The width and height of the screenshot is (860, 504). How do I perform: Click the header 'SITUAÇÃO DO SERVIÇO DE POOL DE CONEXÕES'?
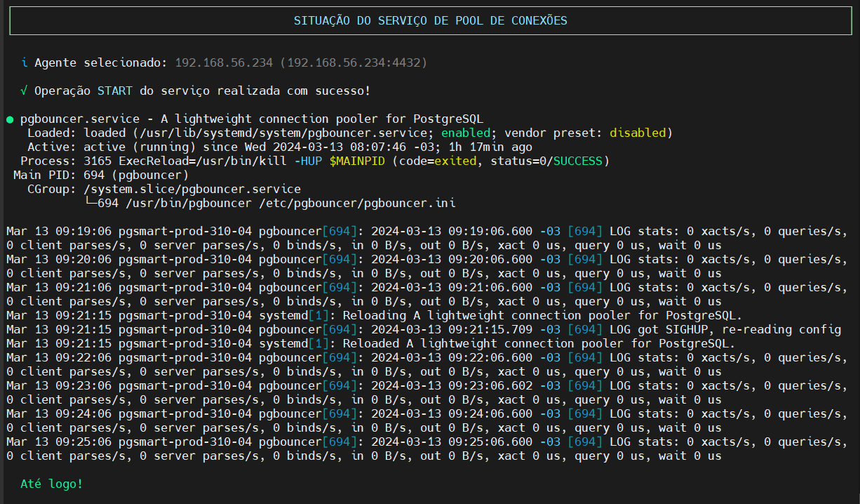431,21
